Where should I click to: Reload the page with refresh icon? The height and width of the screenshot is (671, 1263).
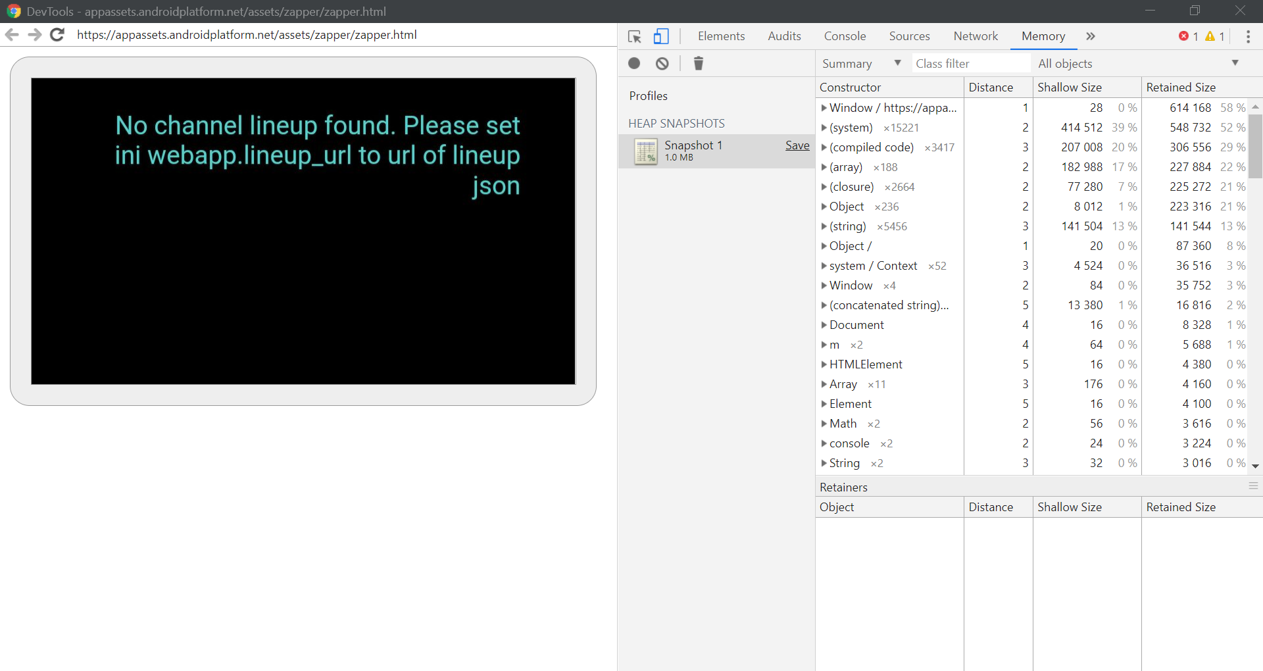(x=58, y=35)
